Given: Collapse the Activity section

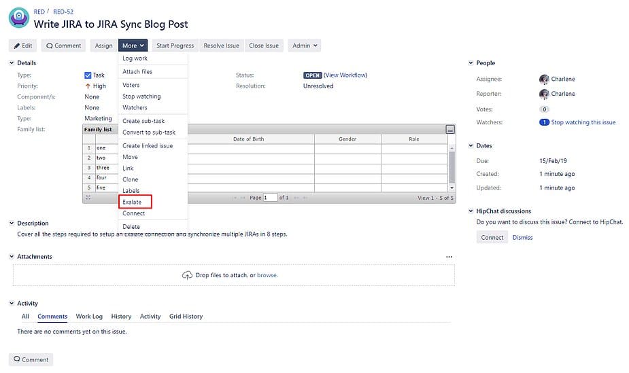Looking at the screenshot, I should point(12,303).
